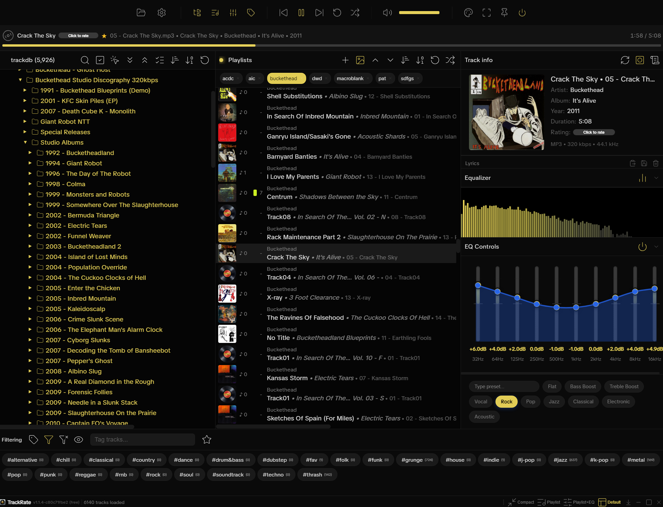Expand the 1992 - Bucketheadland folder

(31, 153)
